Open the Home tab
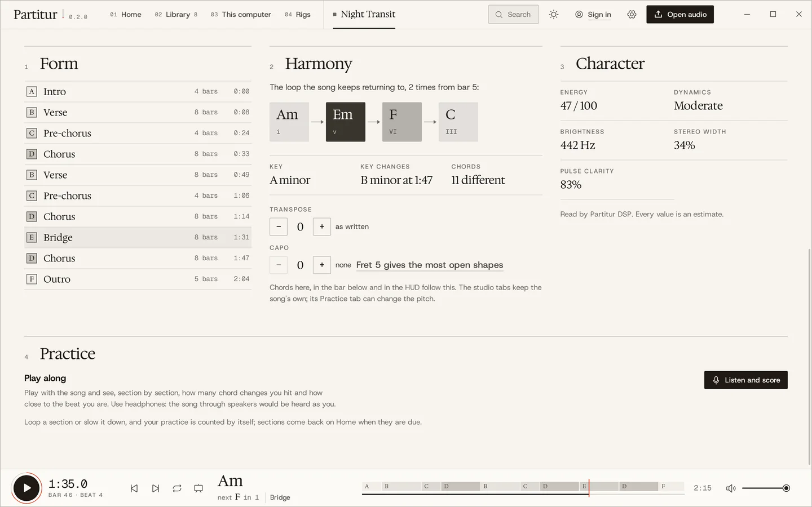812x507 pixels. pos(126,15)
